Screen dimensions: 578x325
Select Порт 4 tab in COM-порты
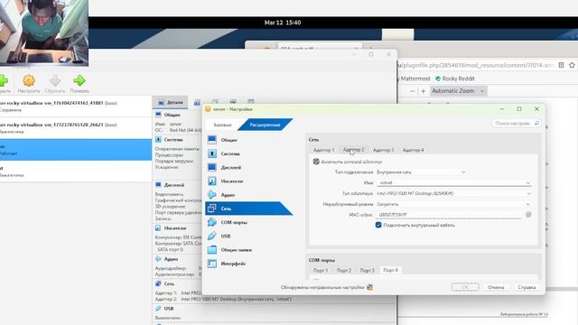(390, 270)
